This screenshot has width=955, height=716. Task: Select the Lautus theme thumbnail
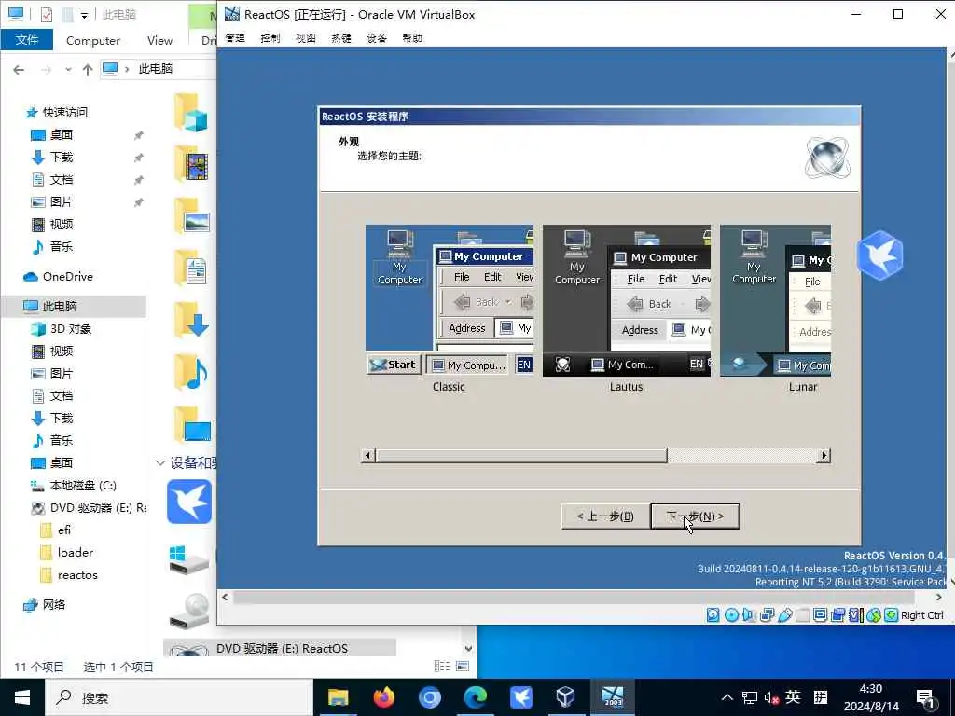click(x=627, y=301)
